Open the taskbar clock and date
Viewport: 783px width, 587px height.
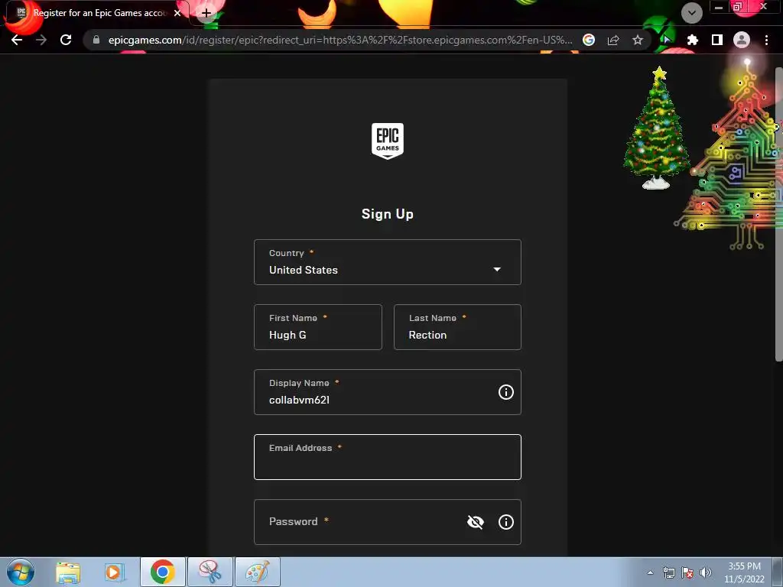744,572
